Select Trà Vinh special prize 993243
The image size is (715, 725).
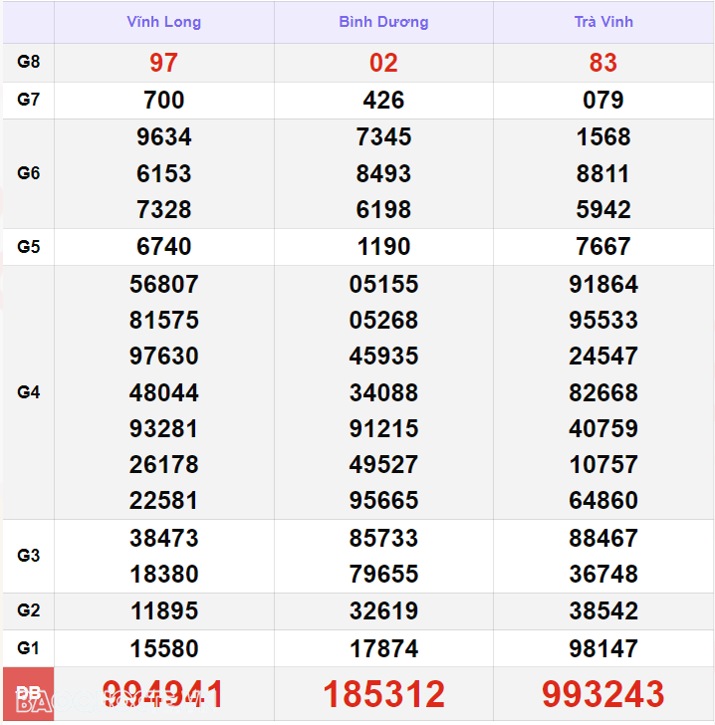pos(603,694)
